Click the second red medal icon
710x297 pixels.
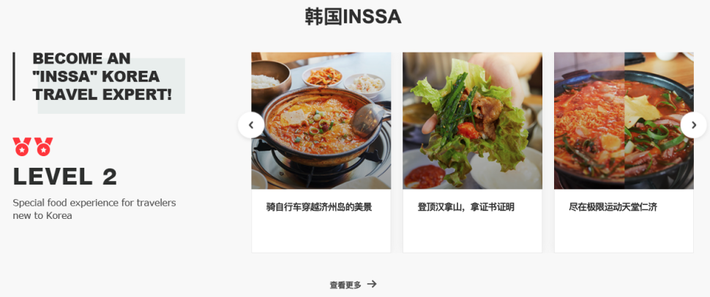tap(43, 147)
